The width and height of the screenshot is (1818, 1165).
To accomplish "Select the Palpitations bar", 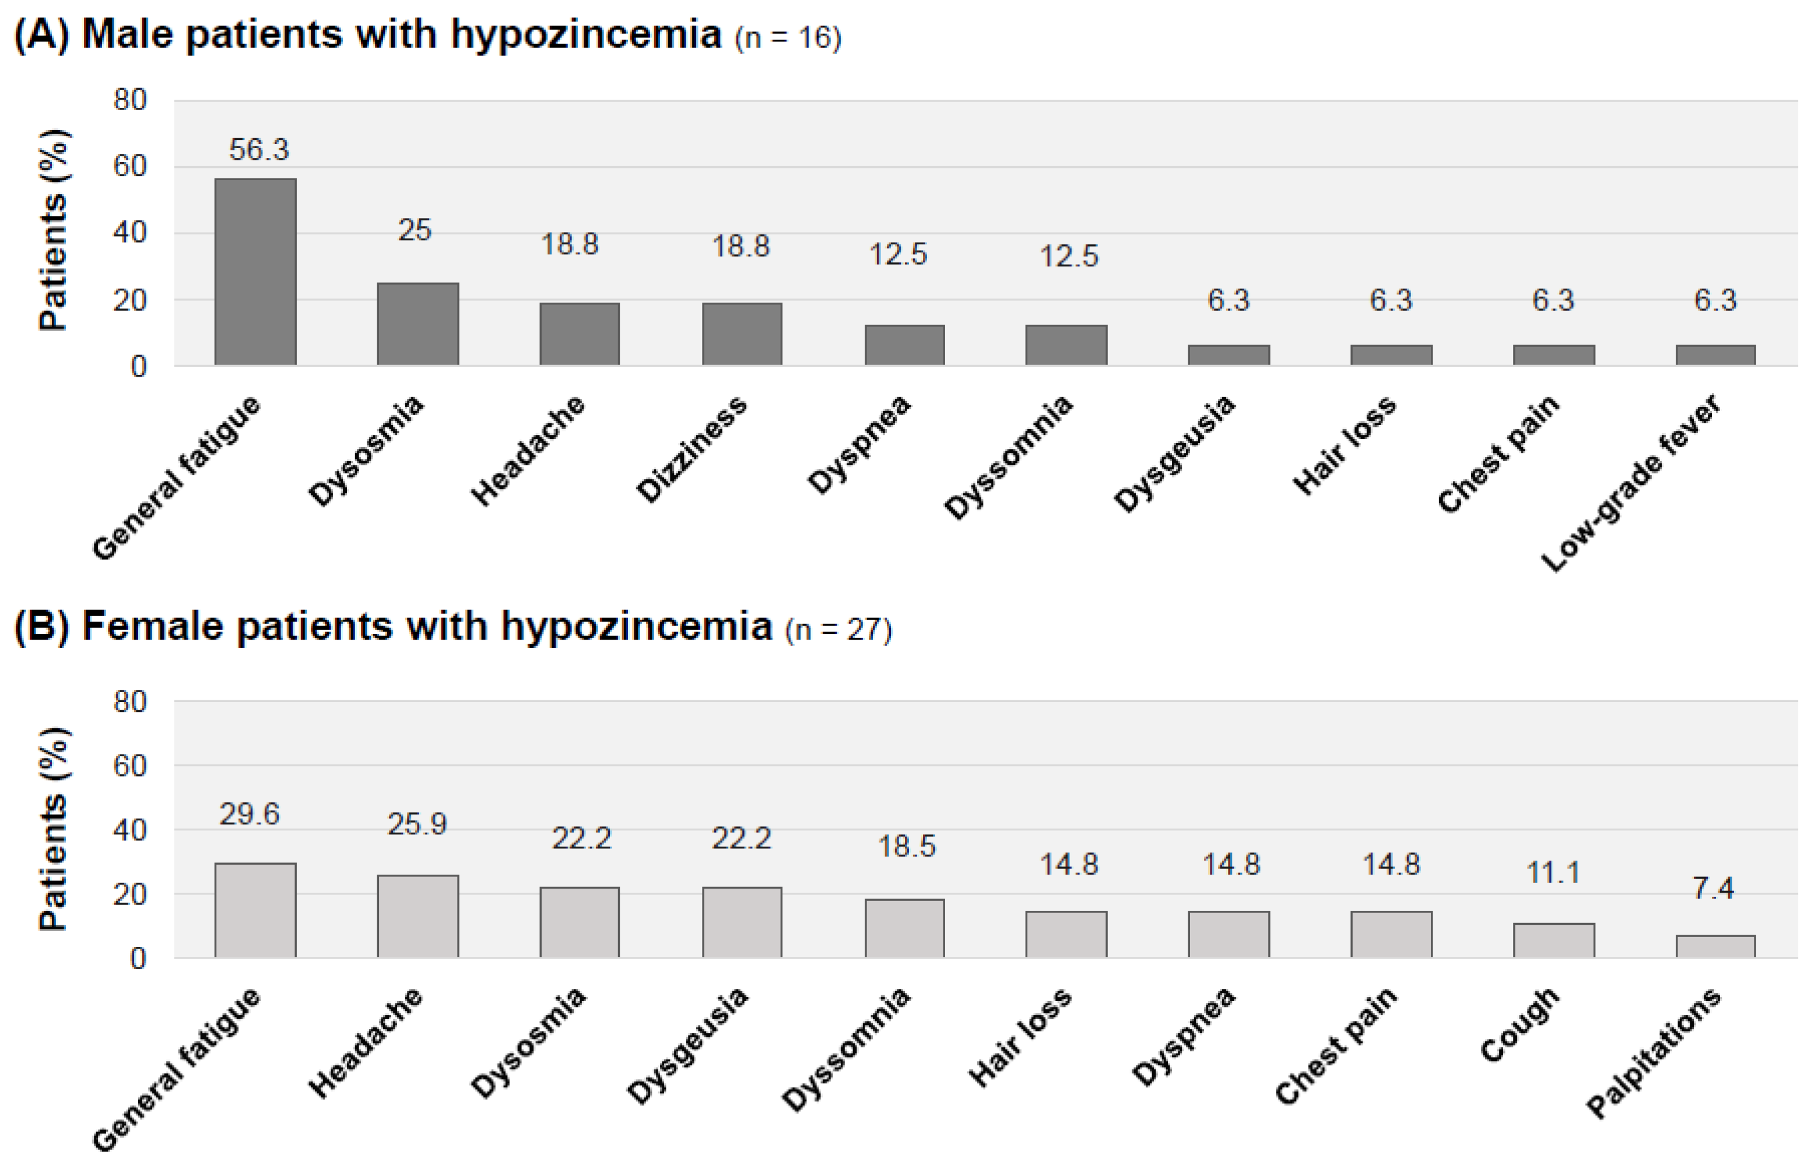I will tap(1715, 946).
